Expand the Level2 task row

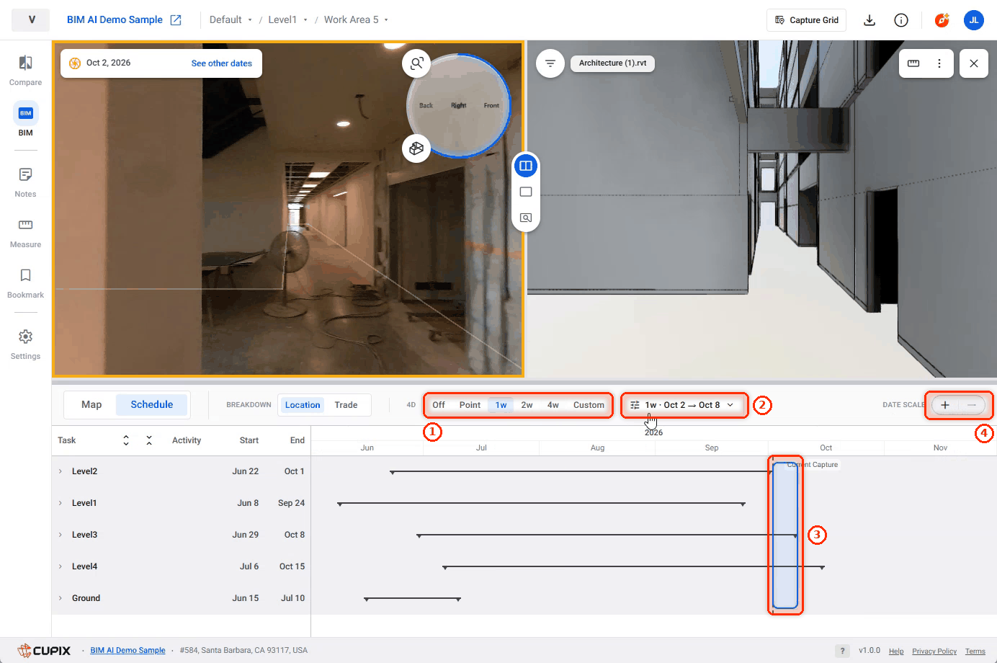tap(61, 471)
